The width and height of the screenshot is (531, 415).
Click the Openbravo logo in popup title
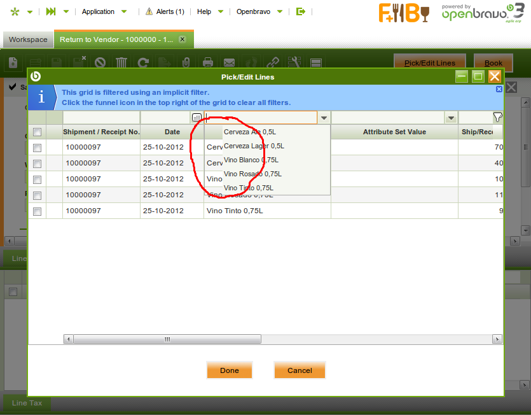pyautogui.click(x=36, y=76)
